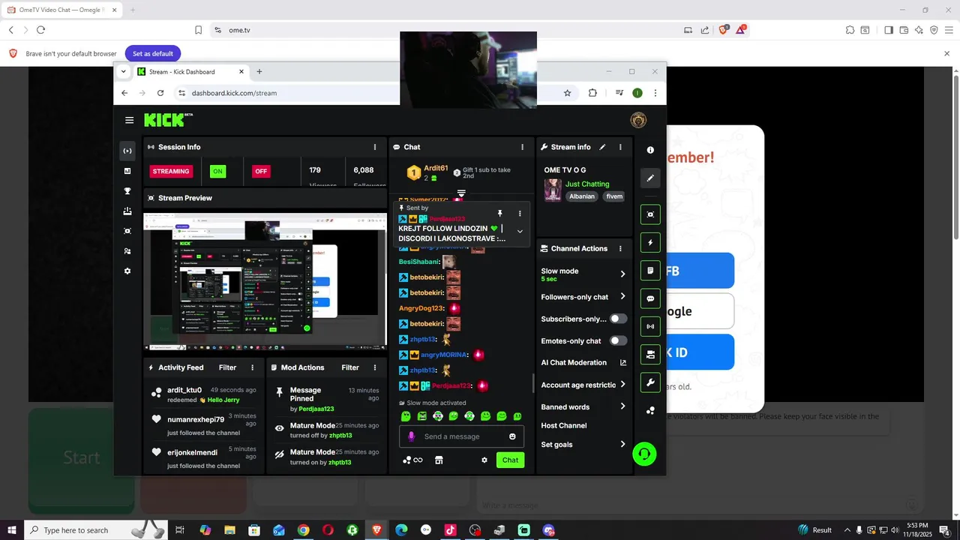This screenshot has width=960, height=540.
Task: Click Activity Feed Filter button
Action: pyautogui.click(x=227, y=367)
